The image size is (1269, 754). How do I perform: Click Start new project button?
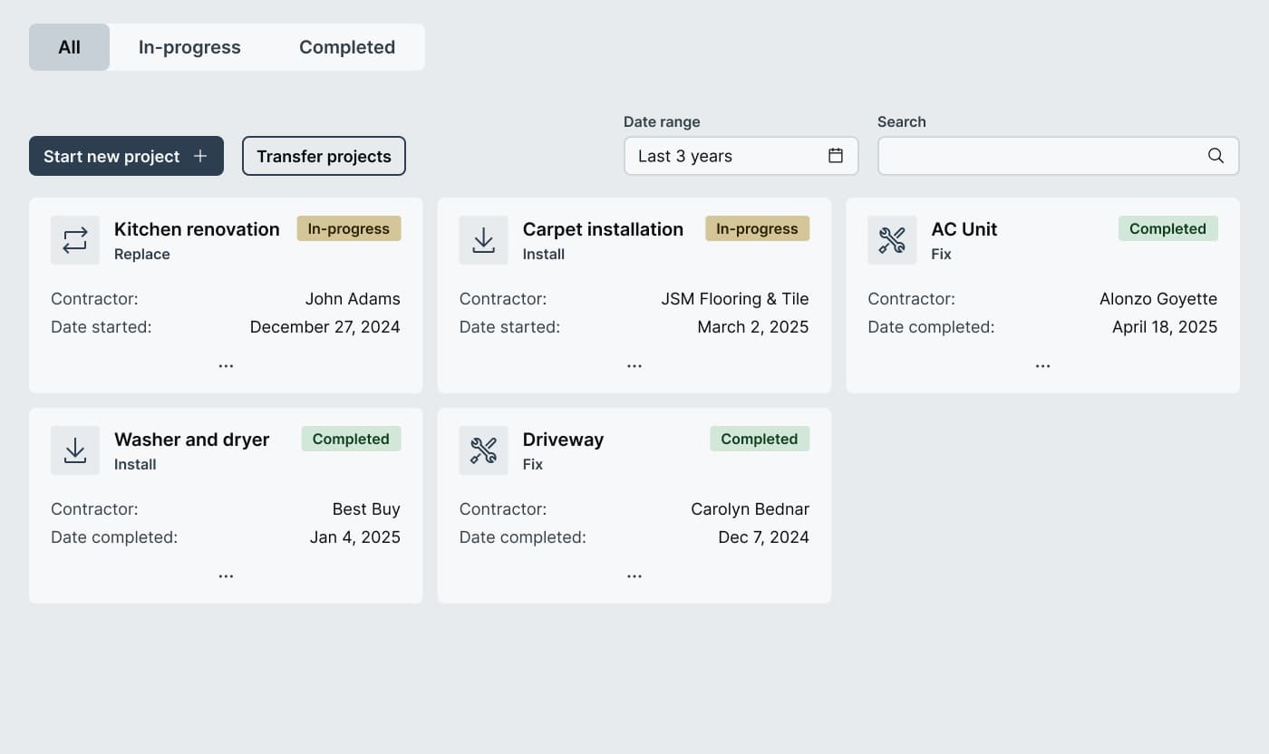pos(126,156)
